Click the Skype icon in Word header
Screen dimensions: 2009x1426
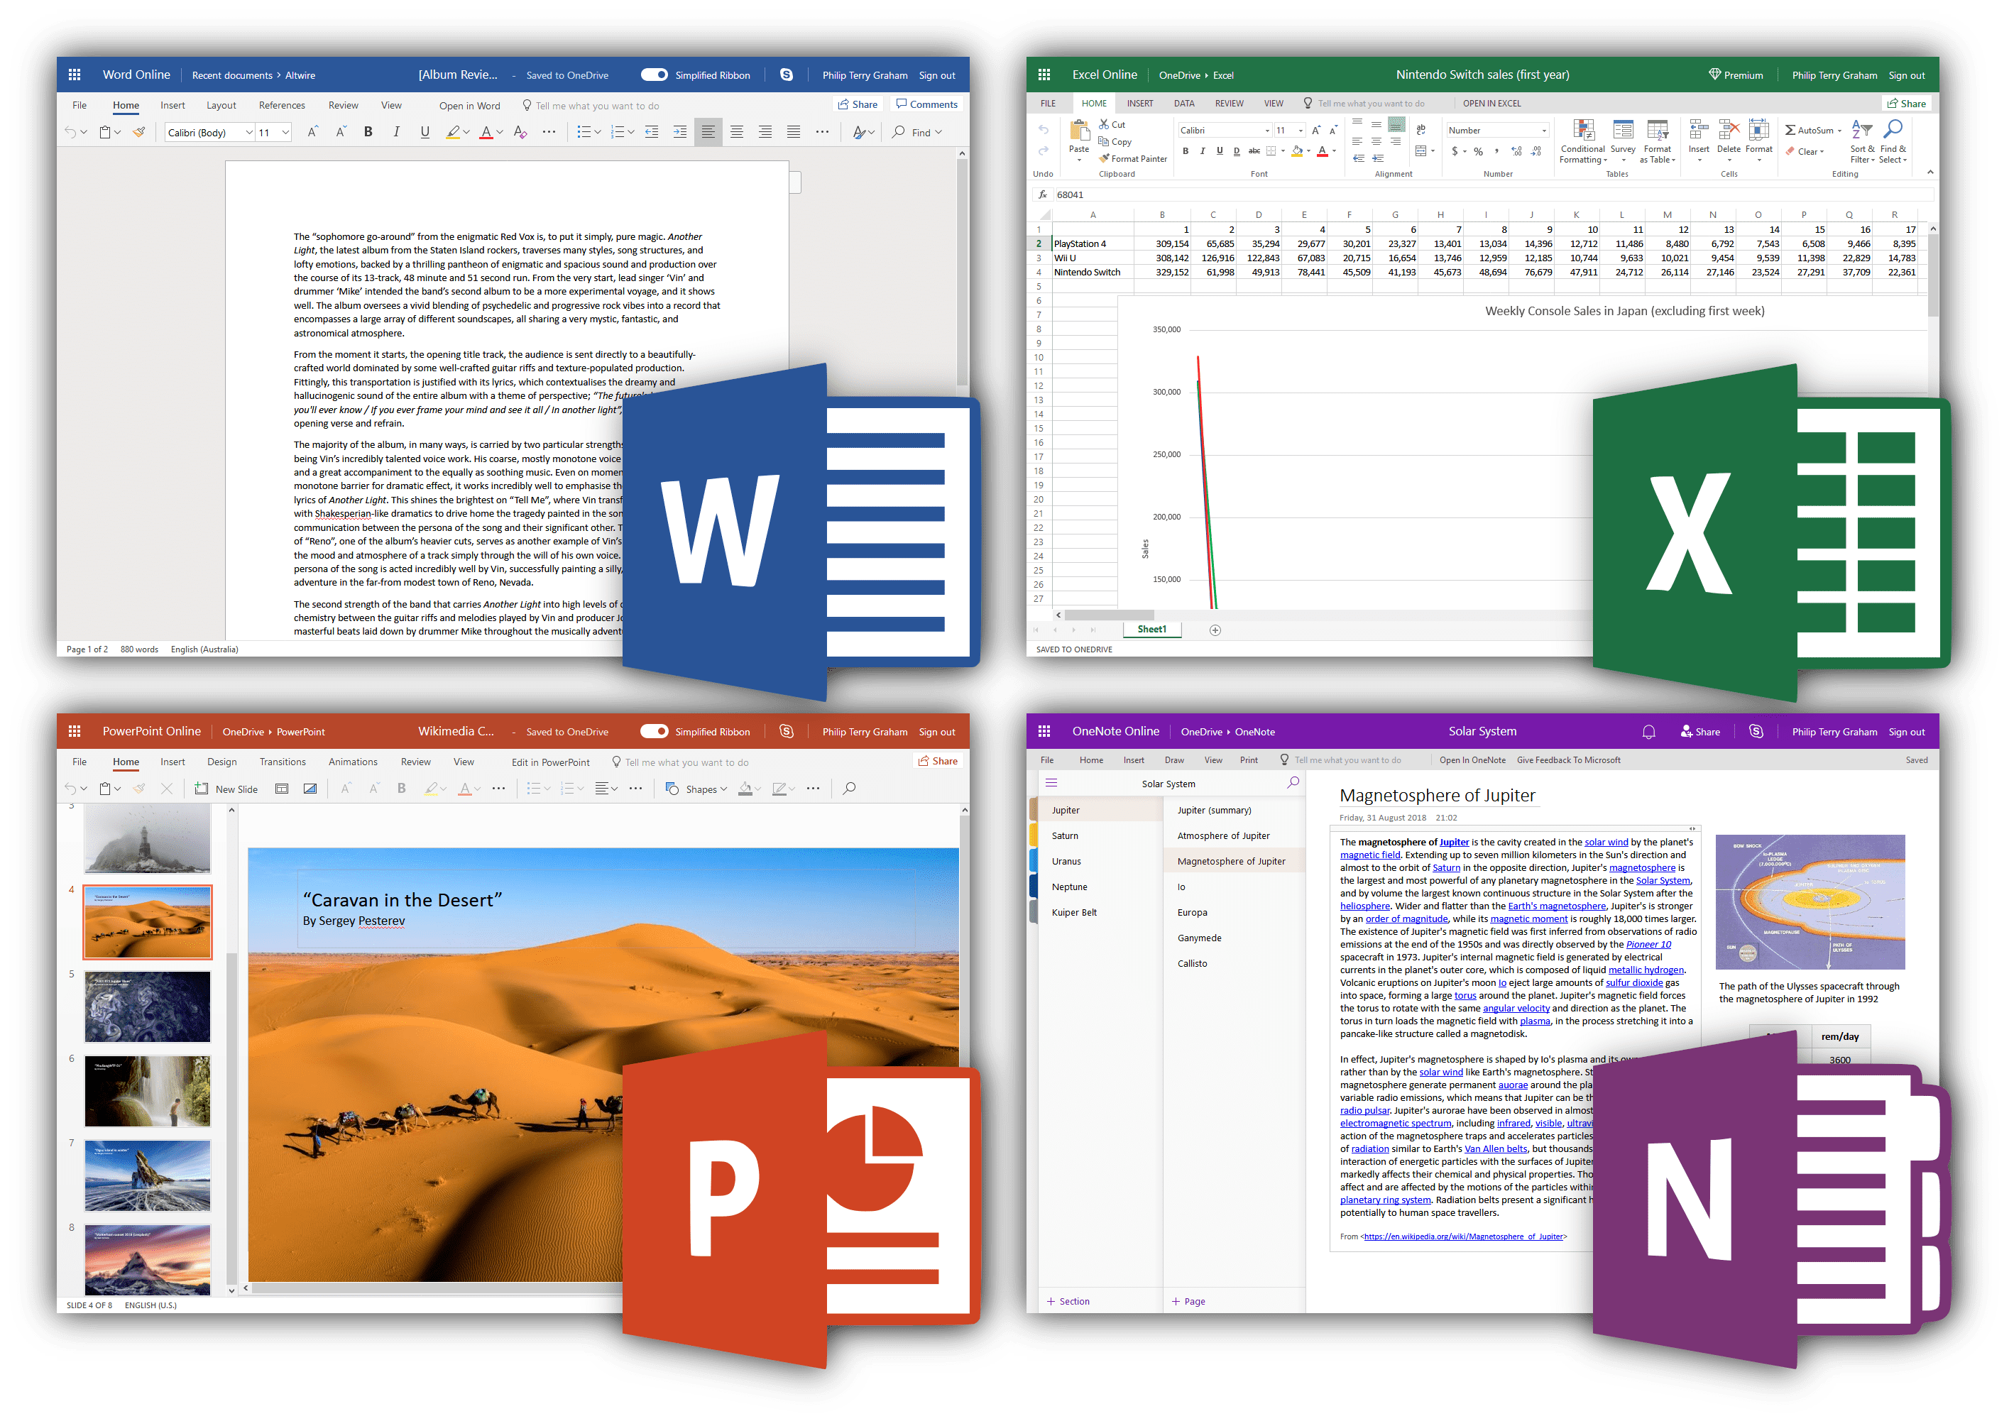pos(787,75)
